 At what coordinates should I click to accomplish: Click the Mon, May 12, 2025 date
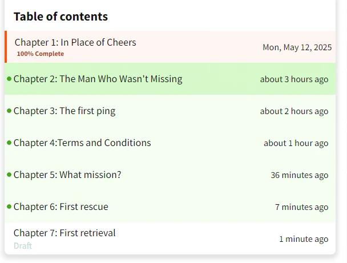297,47
